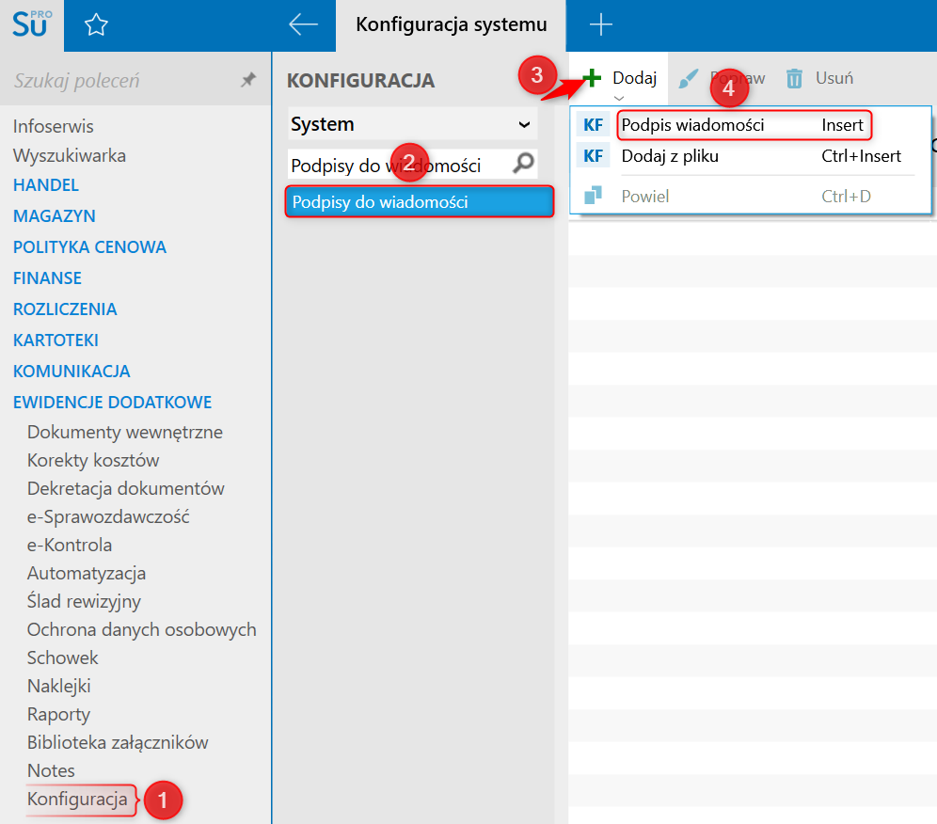Expand the Dodaj dropdown chevron

click(x=619, y=98)
